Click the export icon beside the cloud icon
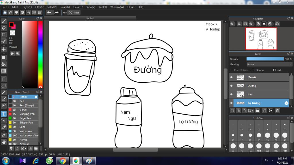 (x=11, y=13)
